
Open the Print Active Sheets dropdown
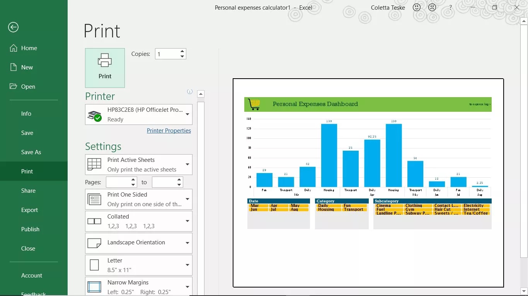pyautogui.click(x=187, y=165)
